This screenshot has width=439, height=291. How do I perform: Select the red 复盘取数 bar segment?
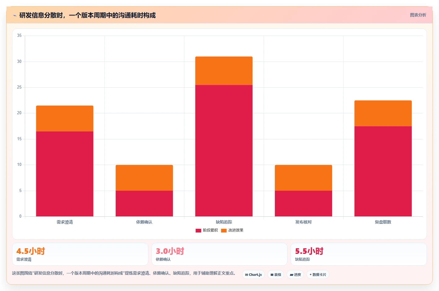(x=383, y=171)
